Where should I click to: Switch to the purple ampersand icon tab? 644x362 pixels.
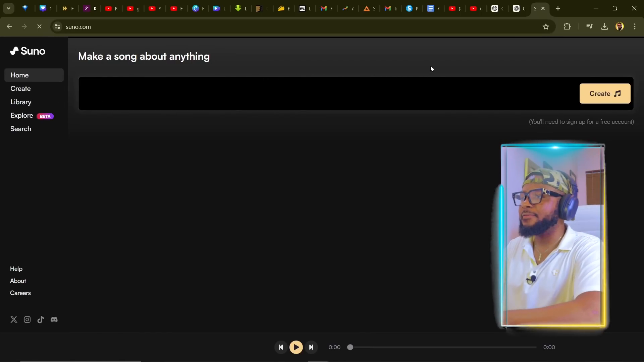pyautogui.click(x=90, y=8)
